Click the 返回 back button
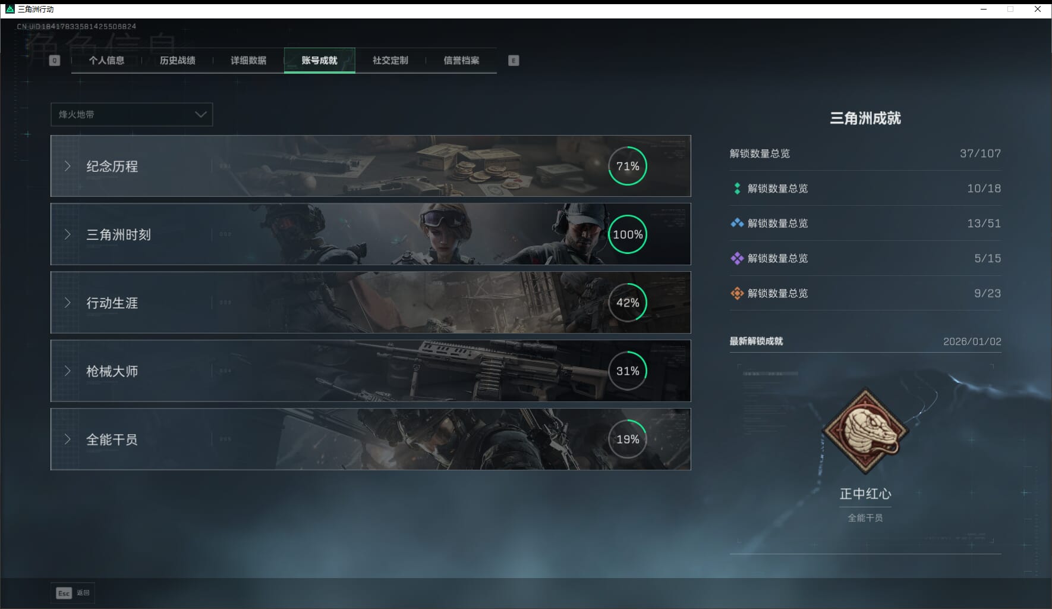This screenshot has width=1052, height=609. coord(73,593)
